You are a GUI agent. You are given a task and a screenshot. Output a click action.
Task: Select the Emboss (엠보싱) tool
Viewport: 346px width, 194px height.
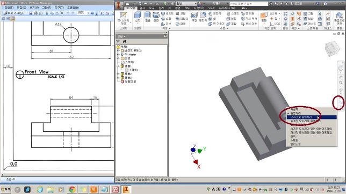[x=182, y=19]
